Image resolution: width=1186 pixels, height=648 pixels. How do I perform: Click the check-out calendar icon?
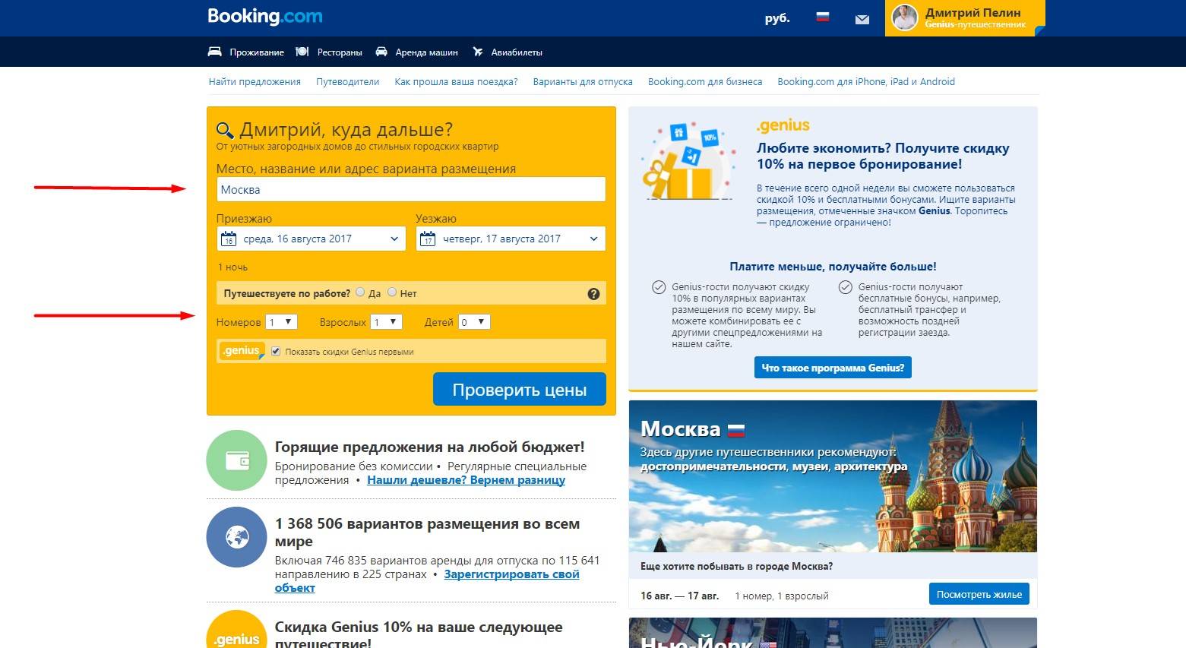point(428,239)
